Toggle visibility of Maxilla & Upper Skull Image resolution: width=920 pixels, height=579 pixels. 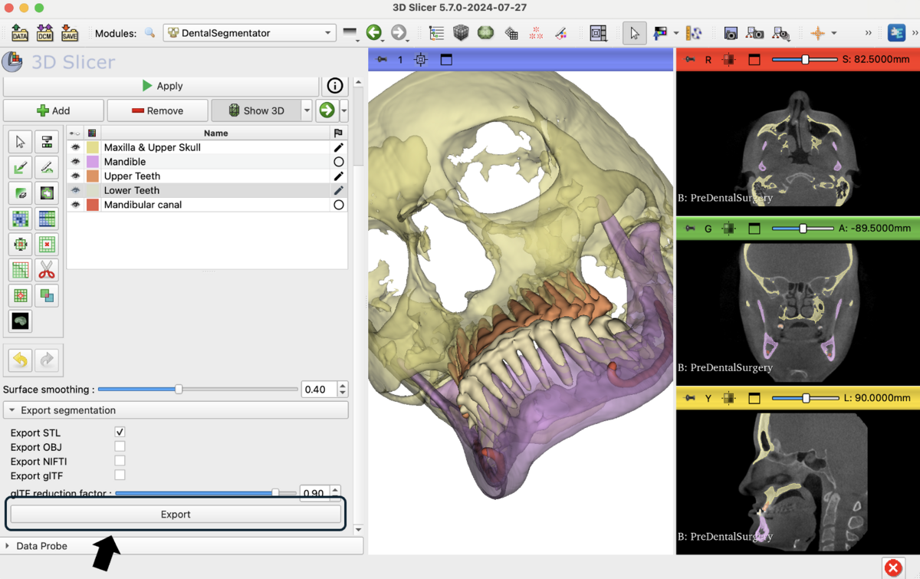[75, 147]
